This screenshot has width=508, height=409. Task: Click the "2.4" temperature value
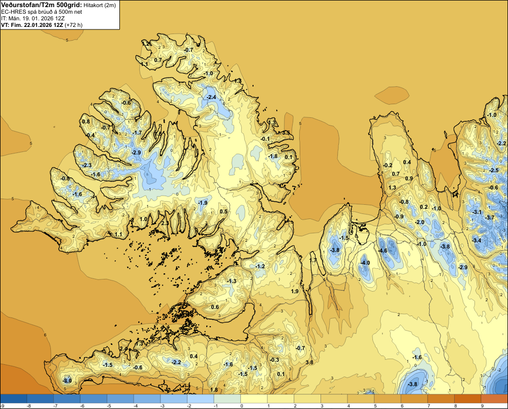(x=124, y=349)
